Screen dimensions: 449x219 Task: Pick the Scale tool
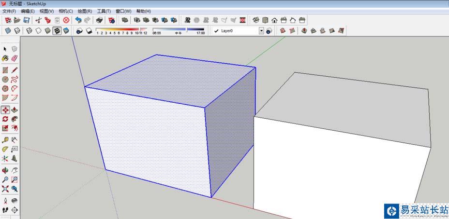[5, 128]
